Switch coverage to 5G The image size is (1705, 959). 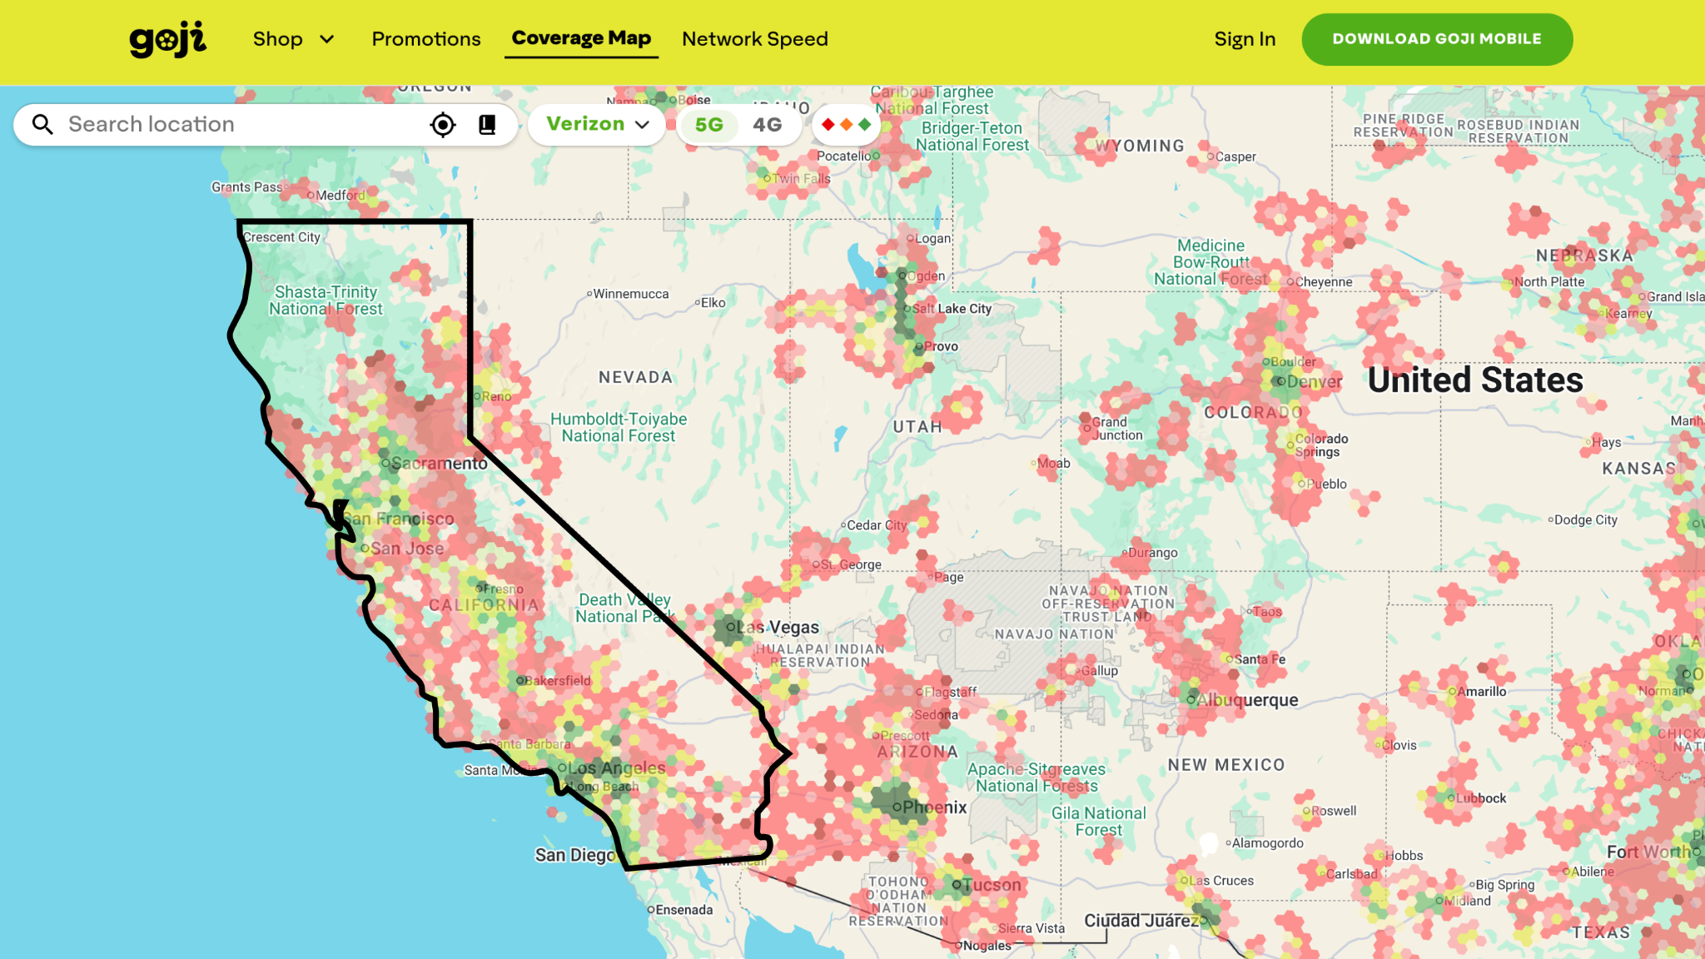point(708,125)
